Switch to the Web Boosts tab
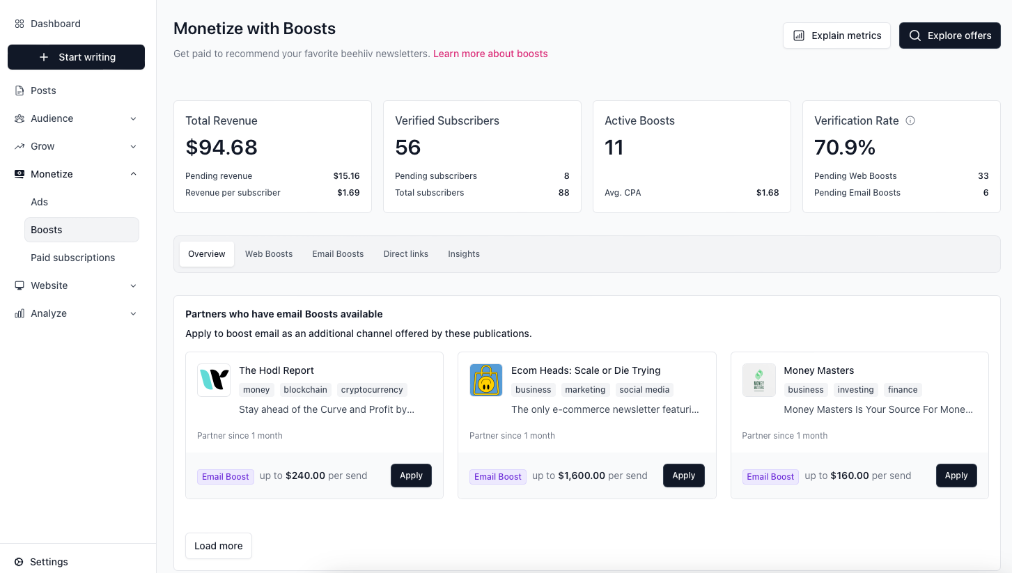1012x573 pixels. [268, 254]
